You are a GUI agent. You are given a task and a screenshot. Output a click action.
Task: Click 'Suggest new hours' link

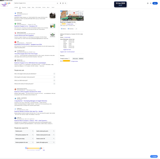(x=67, y=50)
